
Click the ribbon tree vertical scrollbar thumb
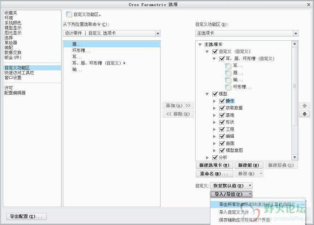point(295,86)
